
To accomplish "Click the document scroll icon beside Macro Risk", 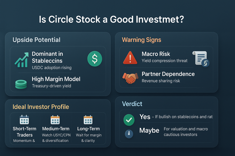I will pyautogui.click(x=201, y=59).
